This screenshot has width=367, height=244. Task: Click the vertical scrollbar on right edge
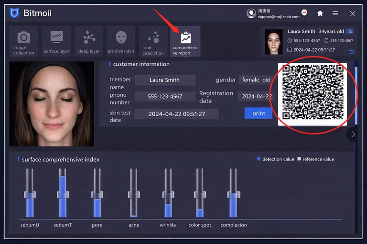tap(356, 96)
